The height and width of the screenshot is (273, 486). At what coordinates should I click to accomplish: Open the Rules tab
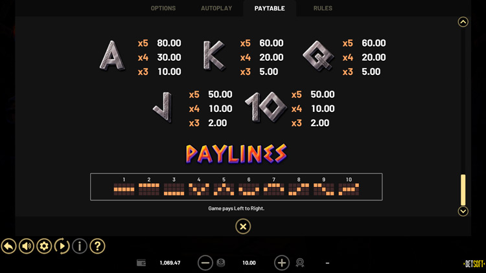pyautogui.click(x=323, y=8)
